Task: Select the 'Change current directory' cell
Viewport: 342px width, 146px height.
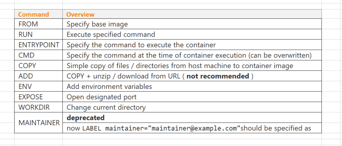Action: coord(192,107)
